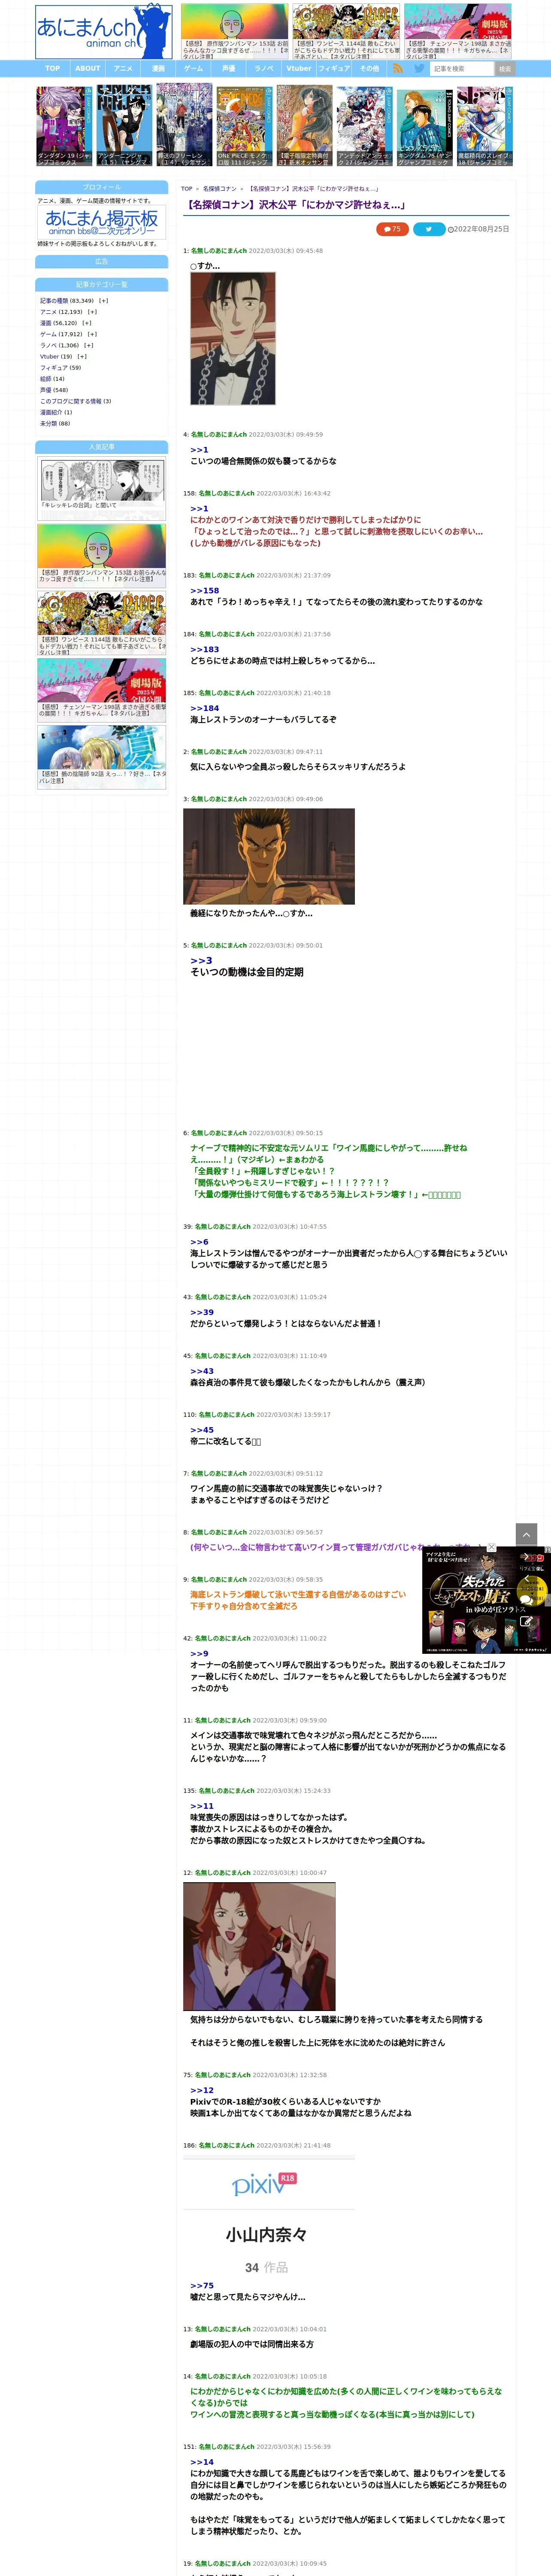The image size is (551, 2576).
Task: Click reply anchor >>183 in post 184
Action: click(204, 650)
